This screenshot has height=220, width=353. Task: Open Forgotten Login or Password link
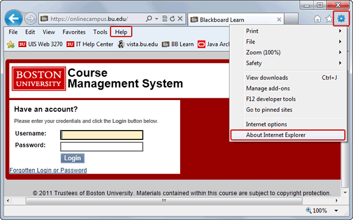point(48,170)
